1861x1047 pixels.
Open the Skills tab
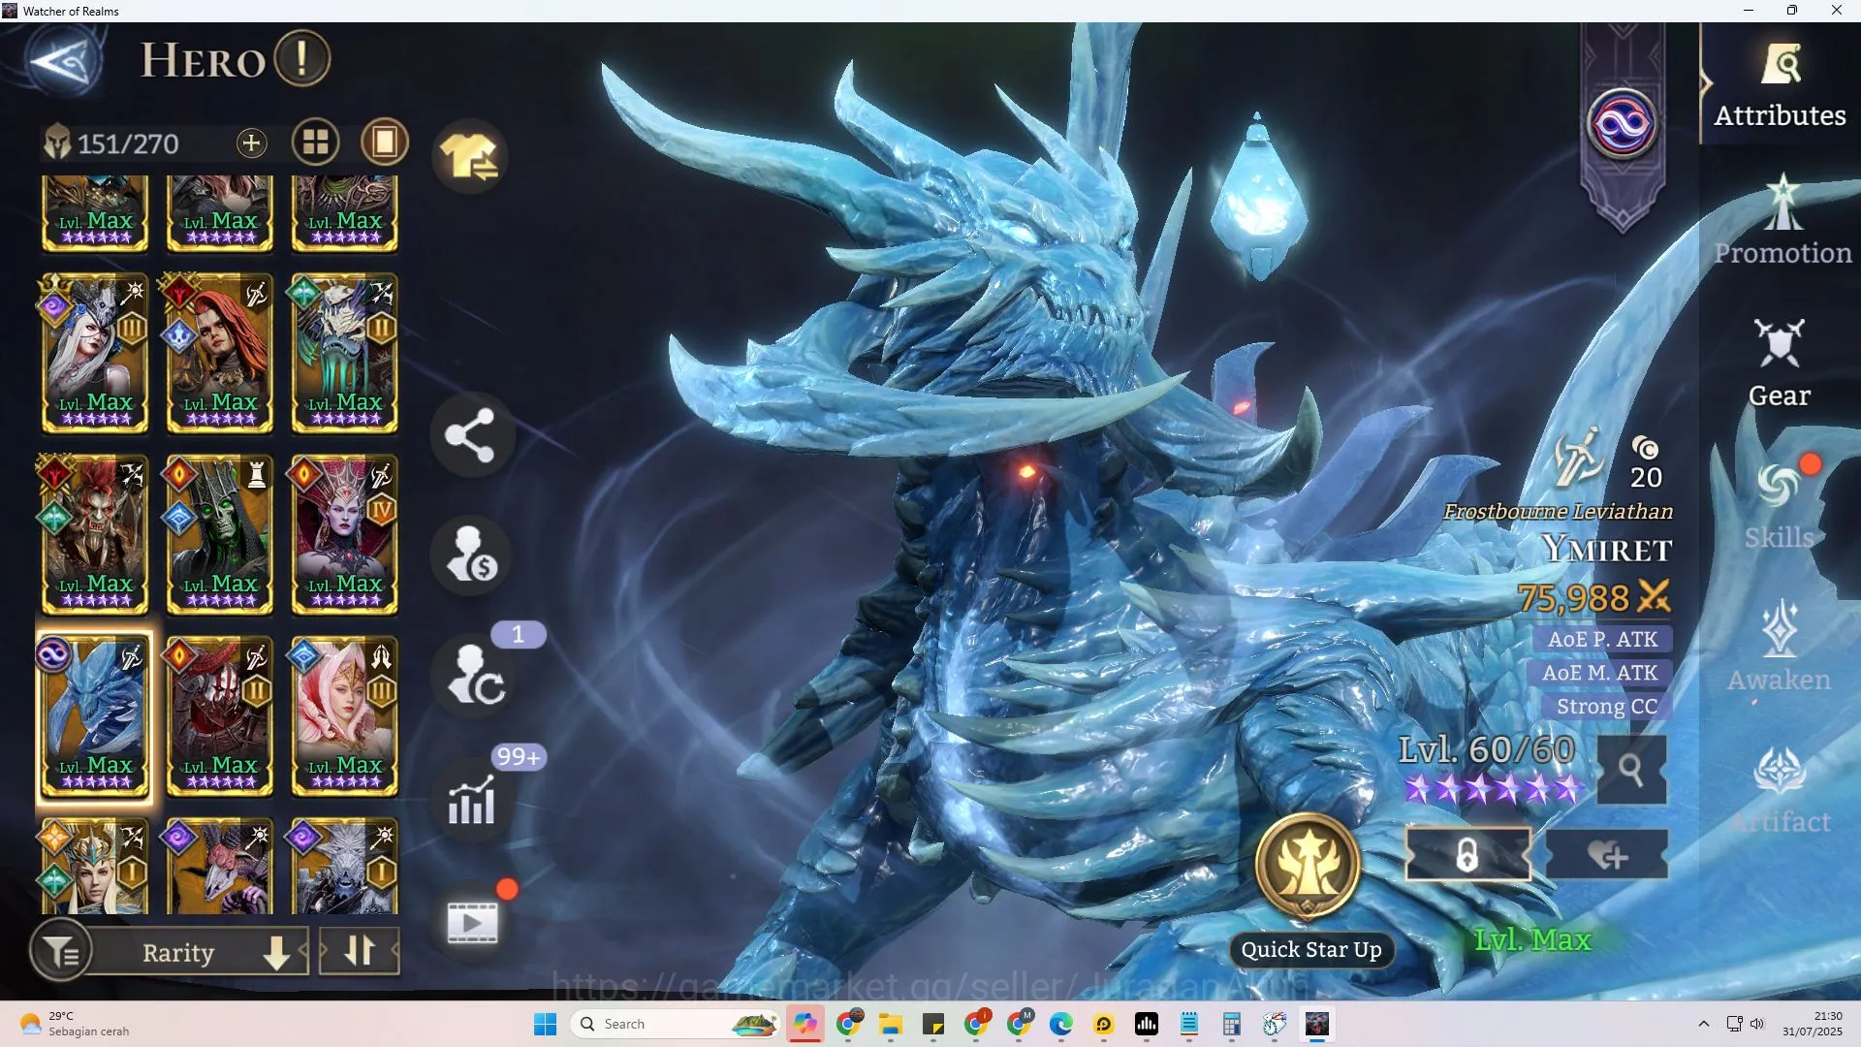(1780, 504)
